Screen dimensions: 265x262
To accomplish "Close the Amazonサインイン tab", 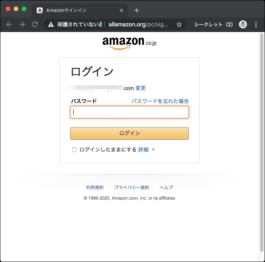I will coord(121,10).
